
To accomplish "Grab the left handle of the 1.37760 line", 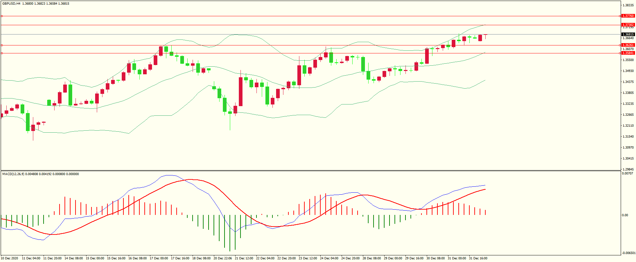I will [x=2, y=16].
